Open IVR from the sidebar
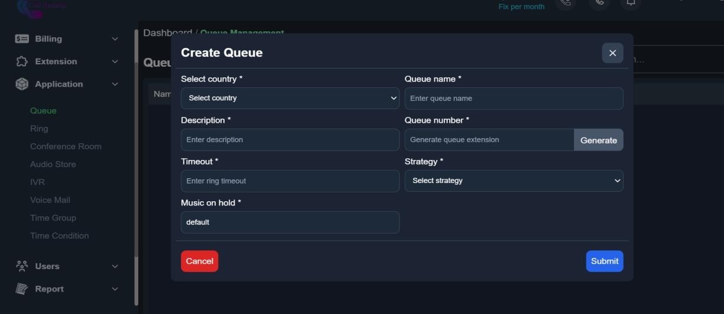724x314 pixels. point(37,182)
